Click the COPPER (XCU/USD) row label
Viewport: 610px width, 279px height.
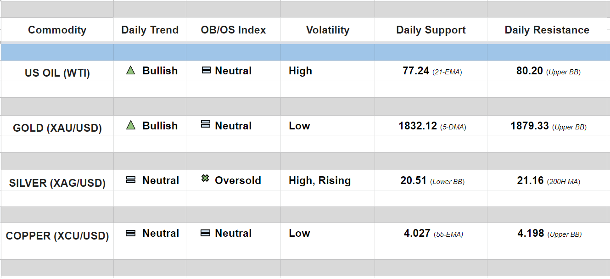tap(57, 236)
